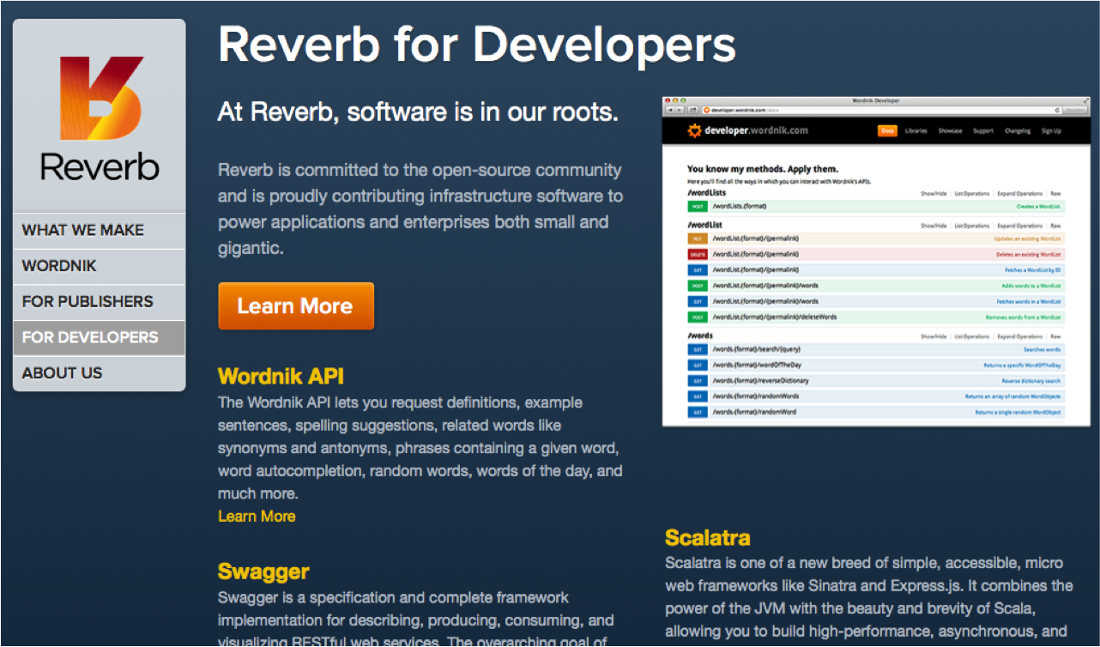Click the 'Reverb for Developers' page title
1100x647 pixels.
tap(477, 45)
